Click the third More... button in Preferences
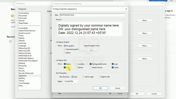 tap(145, 46)
